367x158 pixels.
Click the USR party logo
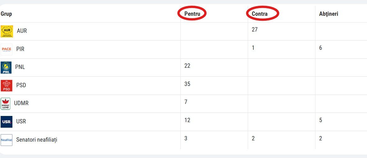pos(6,122)
